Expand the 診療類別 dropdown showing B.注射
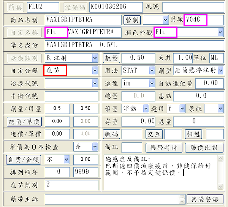Image resolution: width=228 pixels, height=207 pixels. pyautogui.click(x=95, y=58)
